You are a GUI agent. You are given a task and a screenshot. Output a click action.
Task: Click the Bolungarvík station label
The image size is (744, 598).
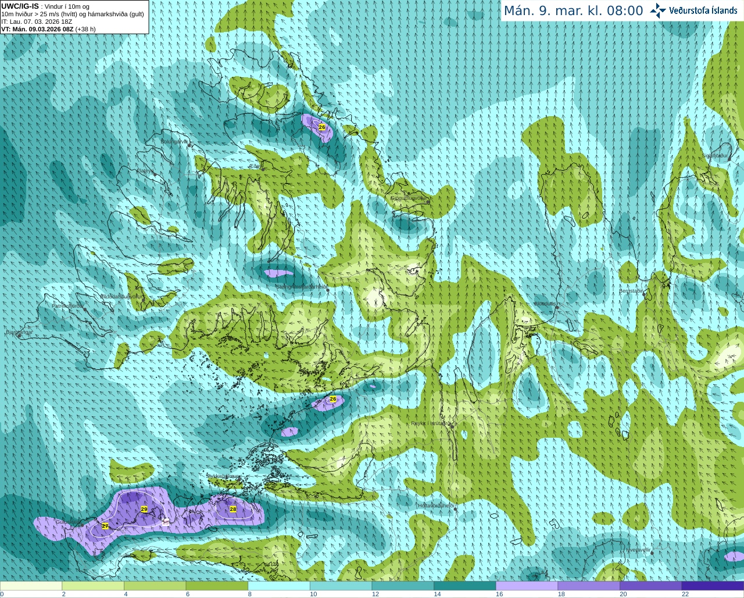tap(174, 141)
